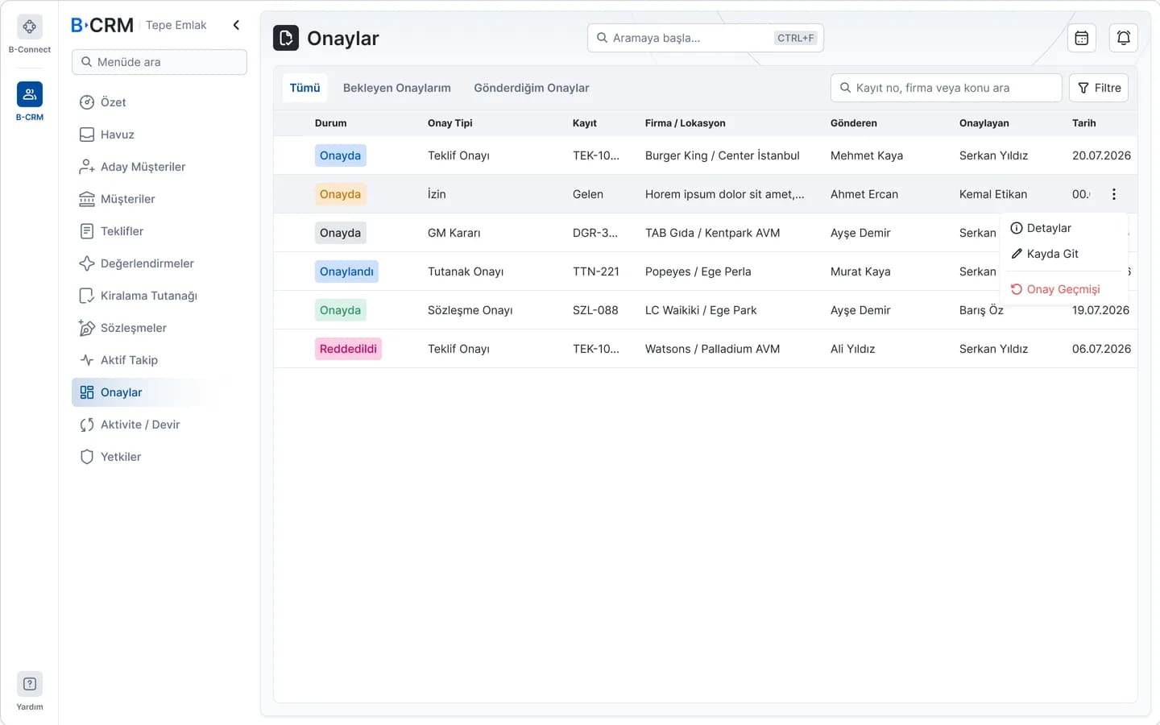This screenshot has width=1160, height=725.
Task: Click the Reddedildi status badge
Action: pyautogui.click(x=348, y=349)
